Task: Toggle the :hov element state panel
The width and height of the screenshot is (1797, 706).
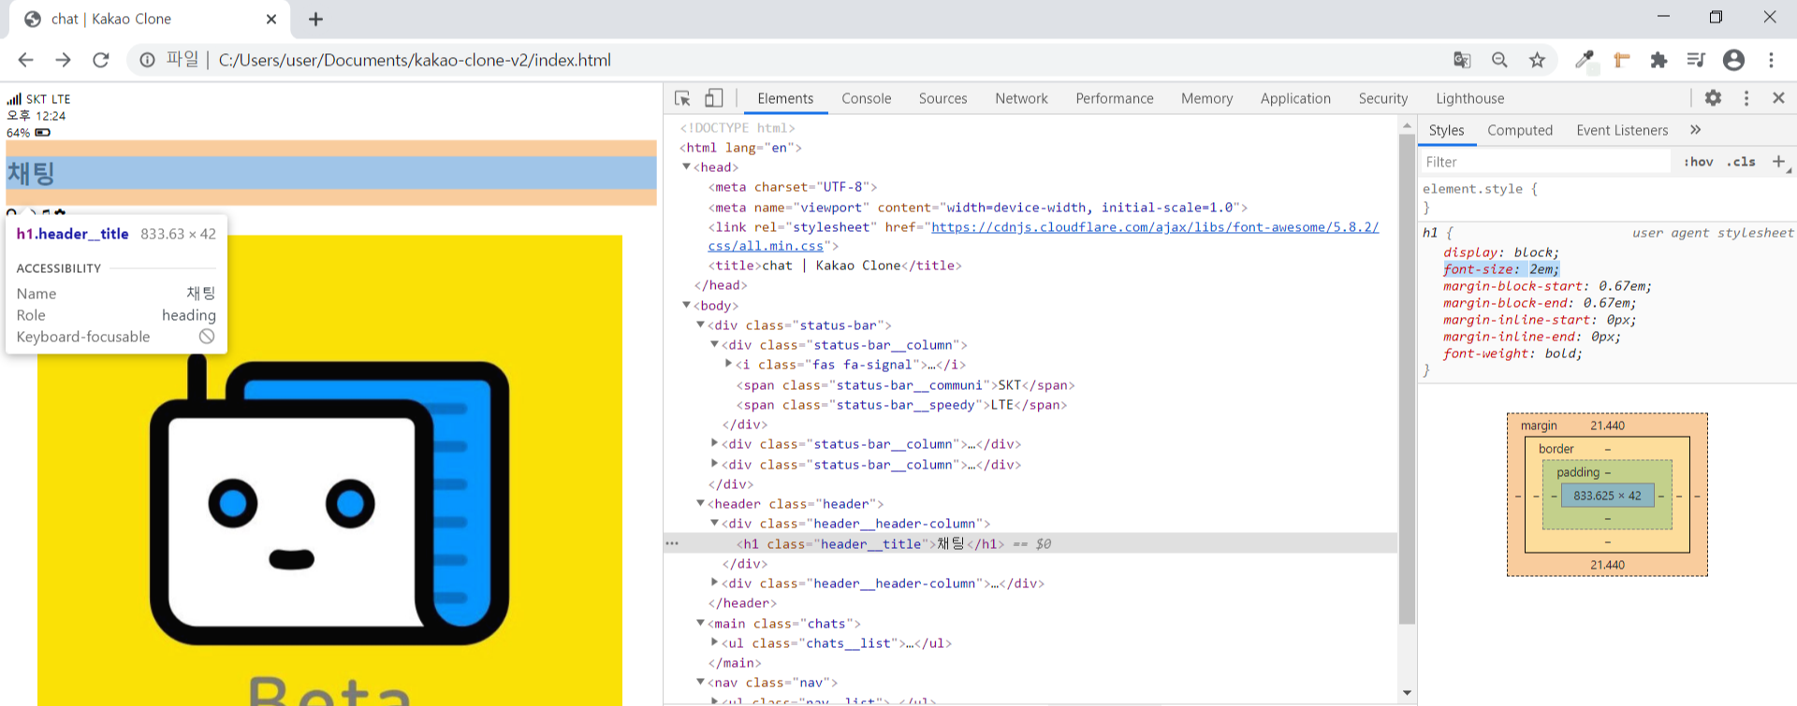Action: pos(1698,162)
